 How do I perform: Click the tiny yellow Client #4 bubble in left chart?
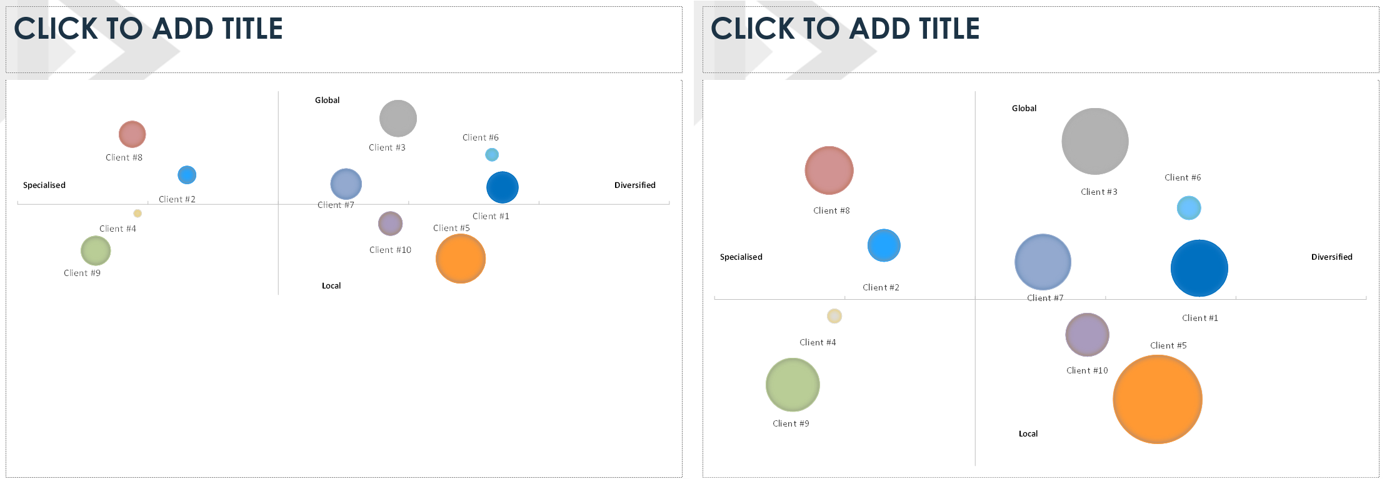(x=138, y=214)
